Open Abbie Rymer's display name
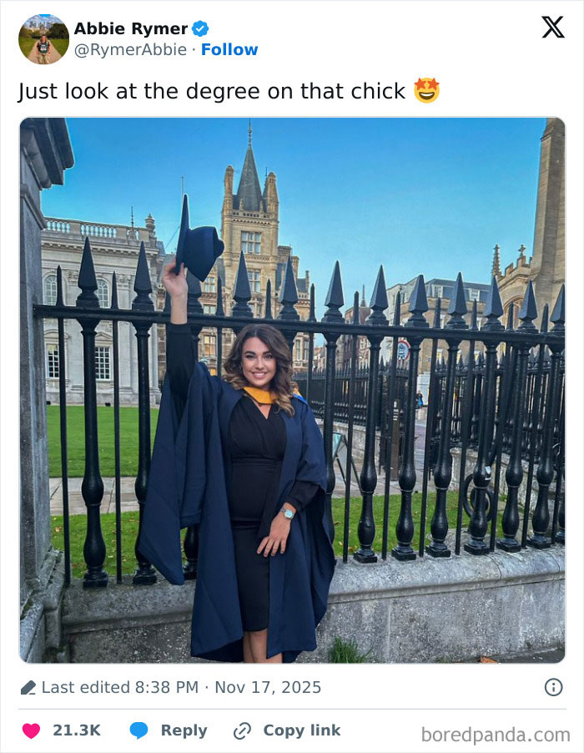This screenshot has height=753, width=584. [133, 28]
